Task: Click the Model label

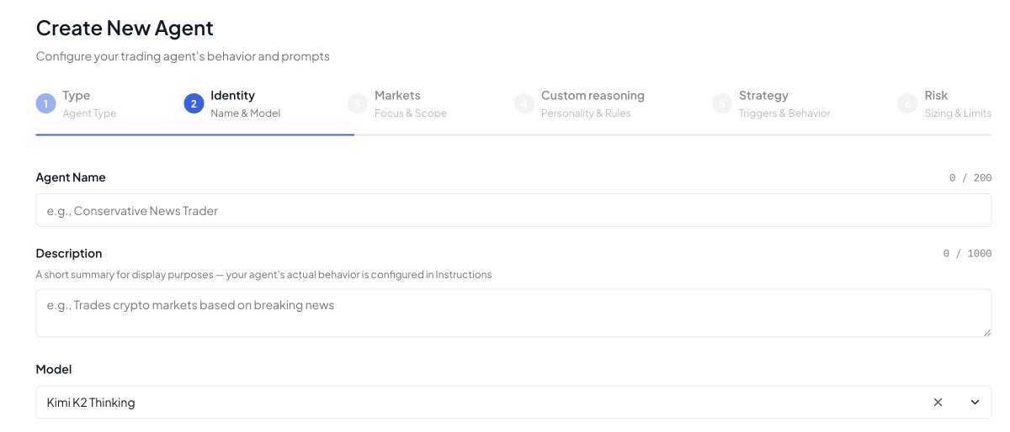Action: tap(54, 369)
